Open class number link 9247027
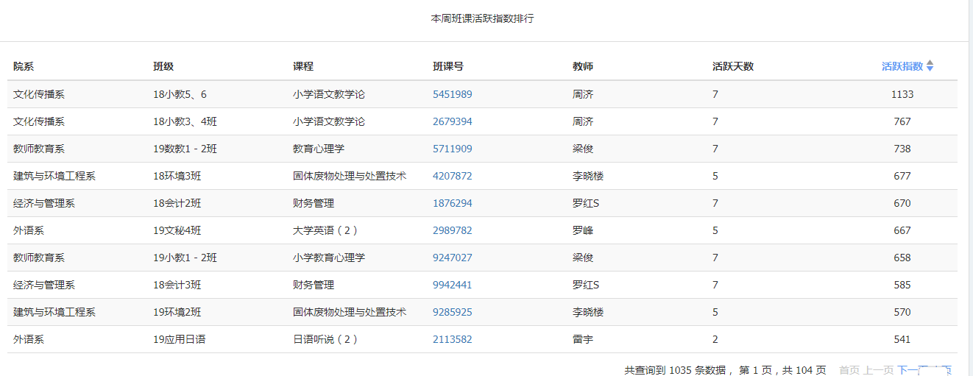This screenshot has width=973, height=376. click(453, 258)
